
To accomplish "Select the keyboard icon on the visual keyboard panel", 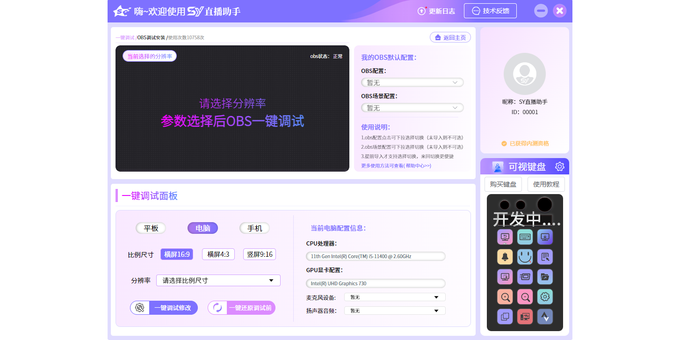I will (x=525, y=237).
